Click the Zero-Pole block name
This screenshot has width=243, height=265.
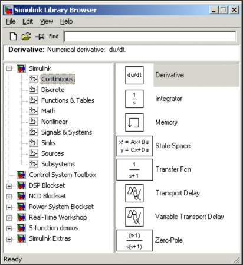169,240
